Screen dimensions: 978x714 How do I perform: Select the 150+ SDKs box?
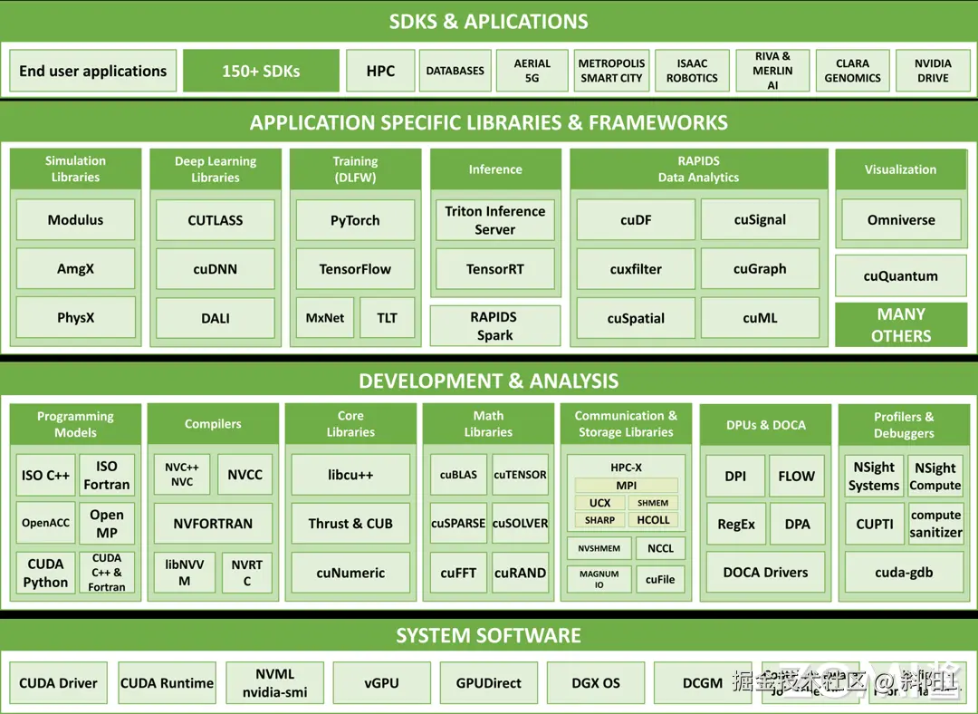point(261,71)
